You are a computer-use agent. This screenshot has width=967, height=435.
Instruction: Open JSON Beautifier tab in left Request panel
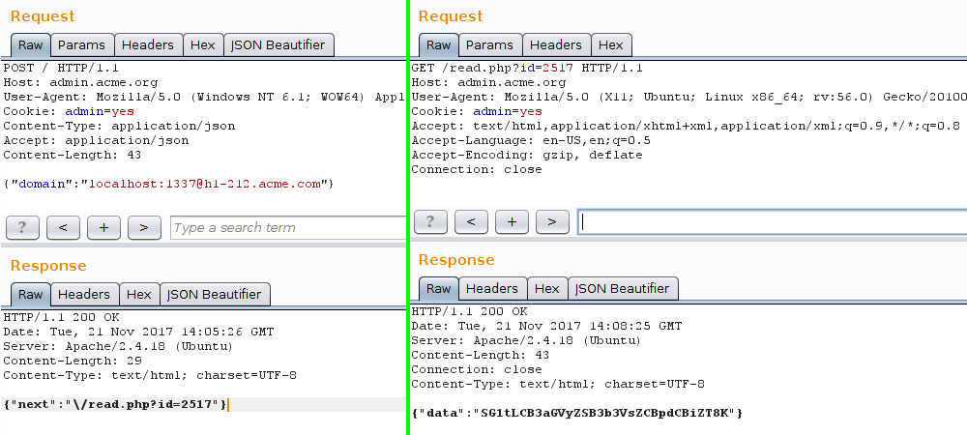tap(278, 45)
